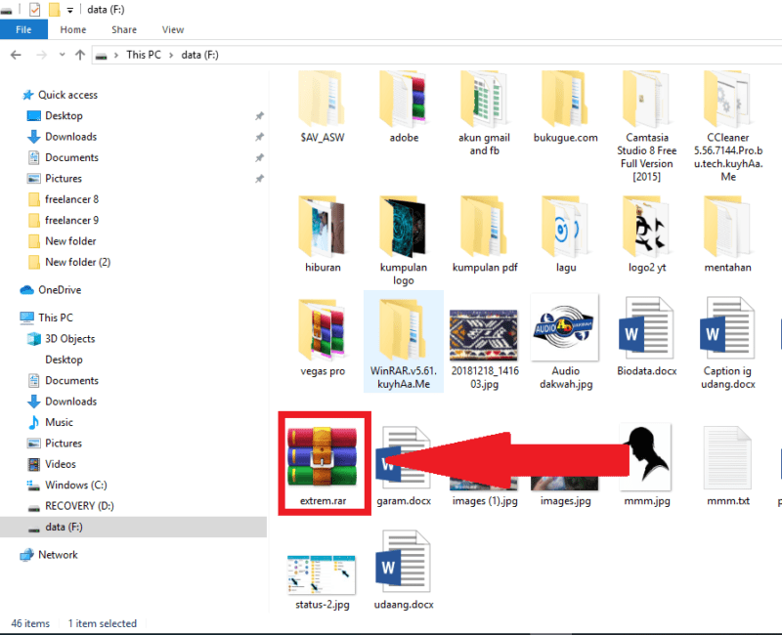Select OneDrive in navigation pane
Viewport: 782px width, 635px height.
(60, 290)
